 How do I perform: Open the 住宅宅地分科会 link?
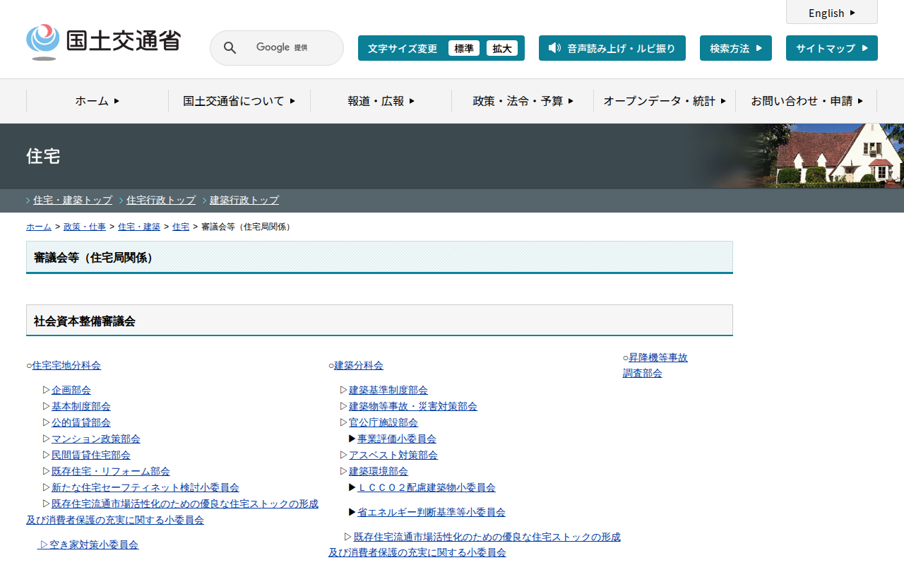[66, 365]
